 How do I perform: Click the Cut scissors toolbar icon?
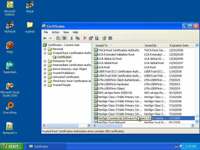[x=71, y=38]
